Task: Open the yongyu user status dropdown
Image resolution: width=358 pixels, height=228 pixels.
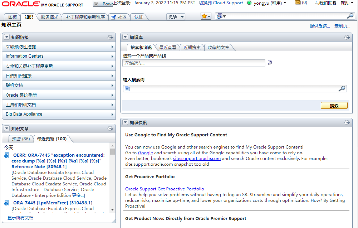Action: (270, 3)
